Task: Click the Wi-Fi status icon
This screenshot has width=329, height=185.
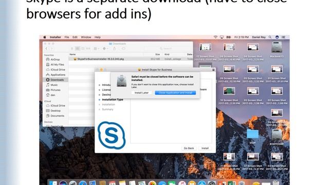Action: pos(215,37)
